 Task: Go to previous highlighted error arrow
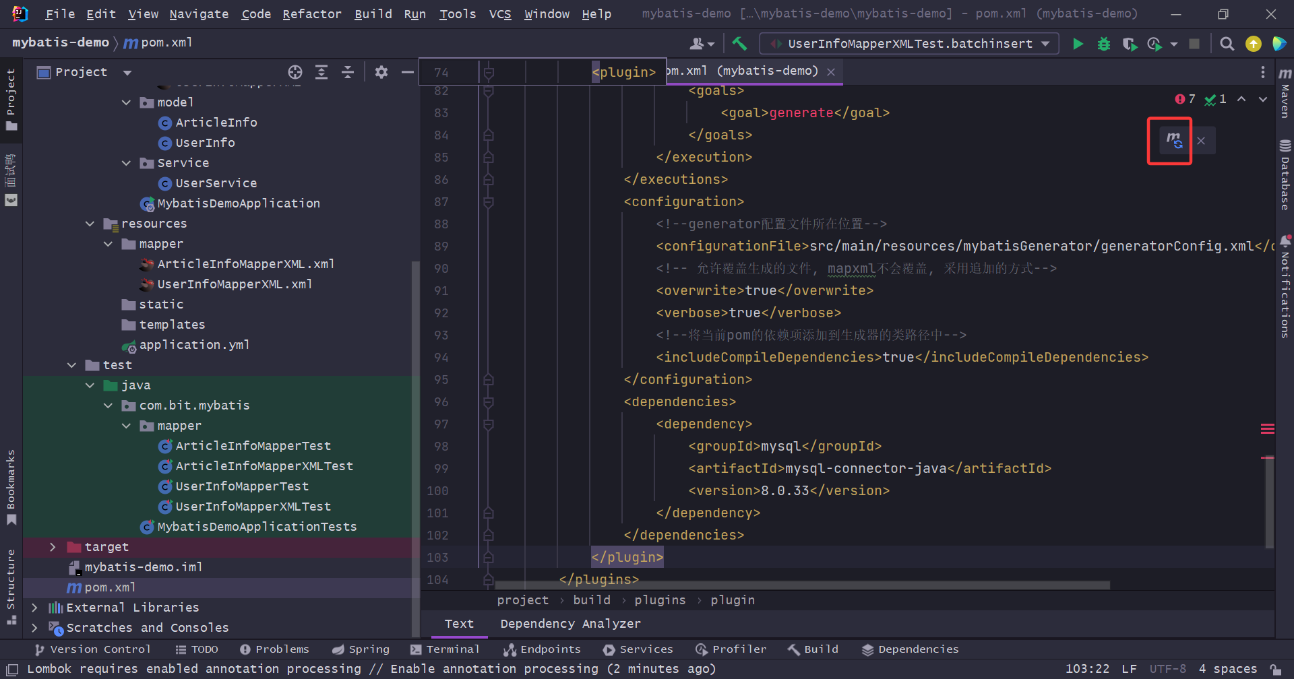[x=1241, y=99]
